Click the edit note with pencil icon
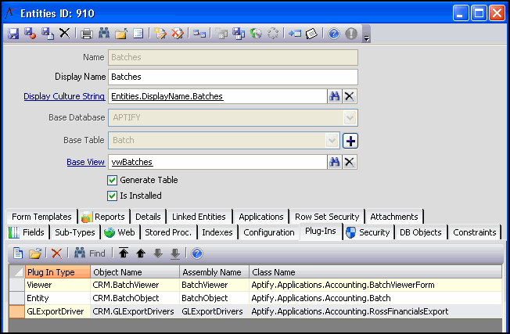The width and height of the screenshot is (510, 334). coord(160,34)
